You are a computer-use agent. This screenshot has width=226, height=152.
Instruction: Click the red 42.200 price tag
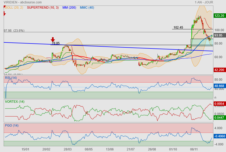click(219, 70)
